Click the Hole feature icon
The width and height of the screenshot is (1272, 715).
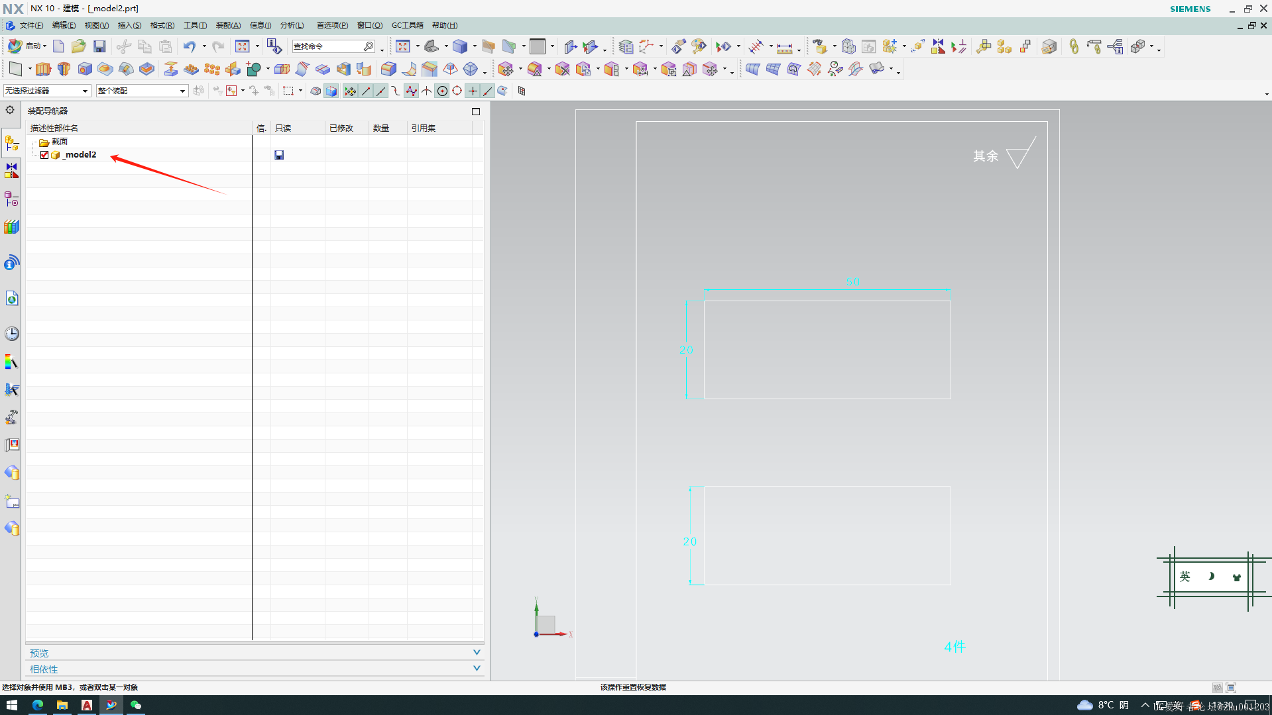click(x=85, y=69)
